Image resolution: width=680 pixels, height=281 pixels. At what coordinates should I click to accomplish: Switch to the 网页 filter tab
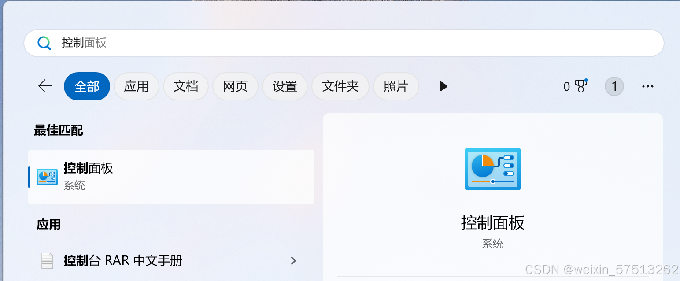tap(235, 86)
